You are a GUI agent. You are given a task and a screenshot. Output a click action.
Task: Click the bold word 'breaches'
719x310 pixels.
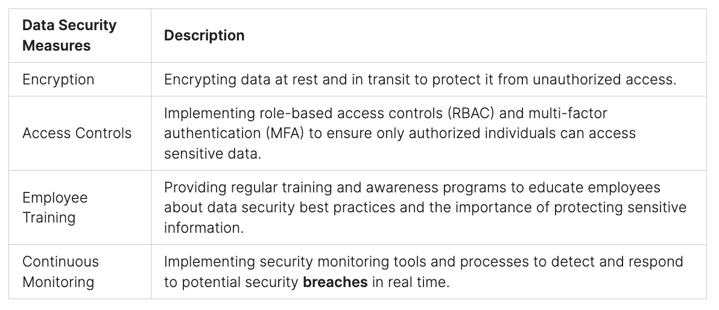click(335, 282)
